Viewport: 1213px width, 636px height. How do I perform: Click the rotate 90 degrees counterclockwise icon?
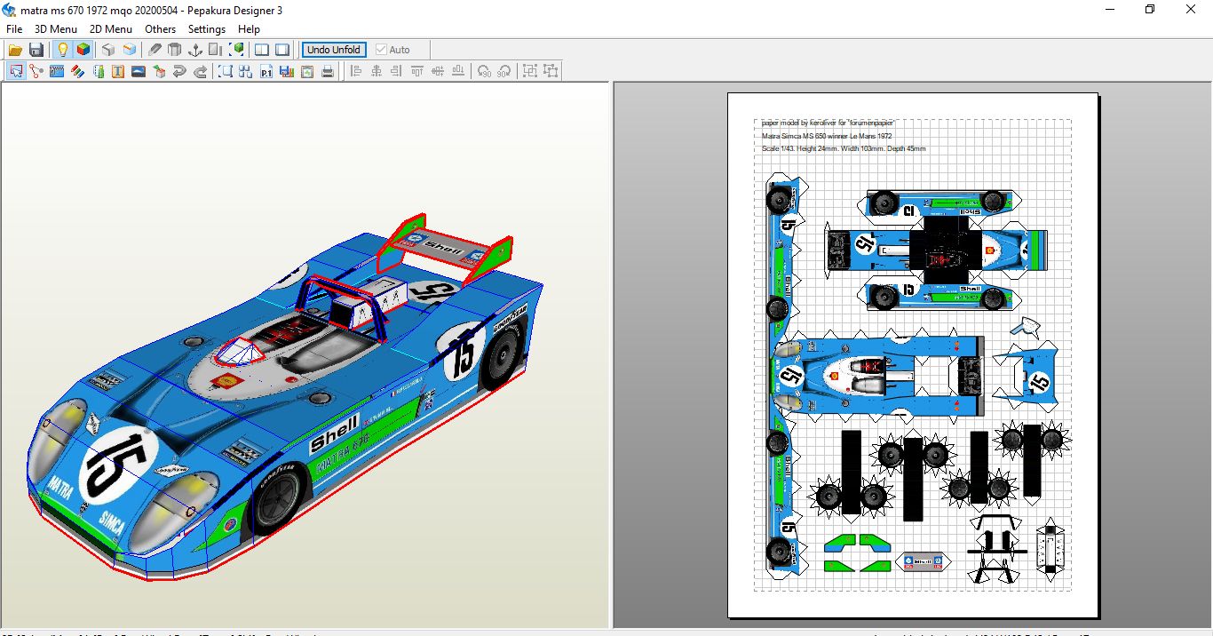point(484,72)
